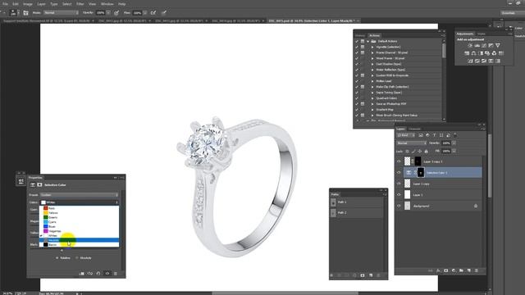Delete layer using Layers panel trash icon

pyautogui.click(x=477, y=270)
